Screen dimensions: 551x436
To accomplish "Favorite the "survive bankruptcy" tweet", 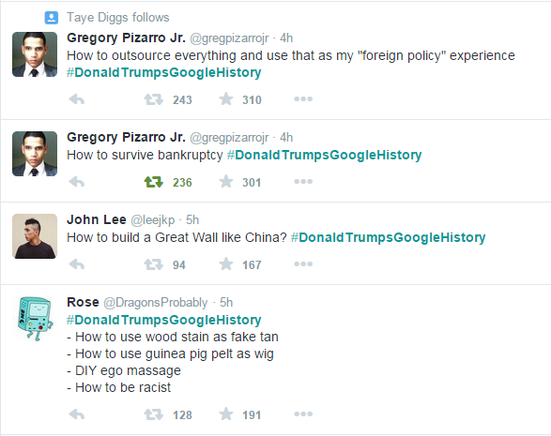I will [226, 182].
